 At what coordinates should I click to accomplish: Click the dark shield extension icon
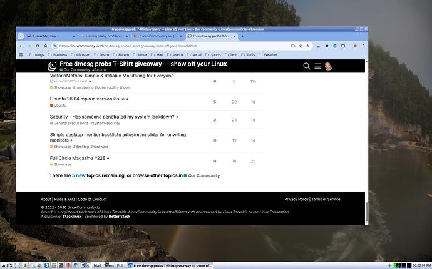[x=327, y=46]
